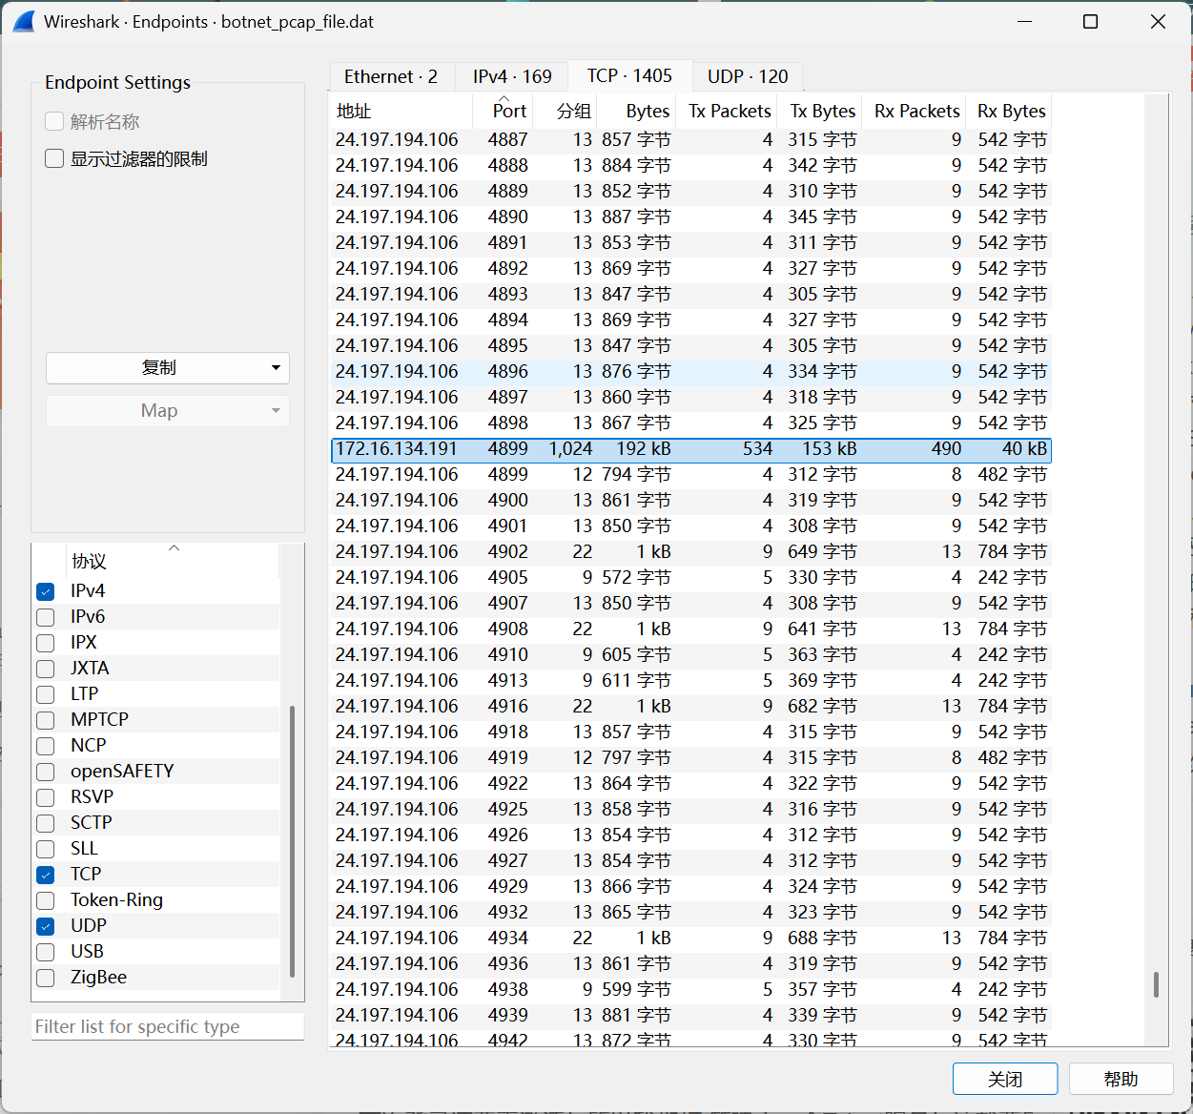Click the 884 字节 bytes cell
Image resolution: width=1193 pixels, height=1114 pixels.
[636, 166]
